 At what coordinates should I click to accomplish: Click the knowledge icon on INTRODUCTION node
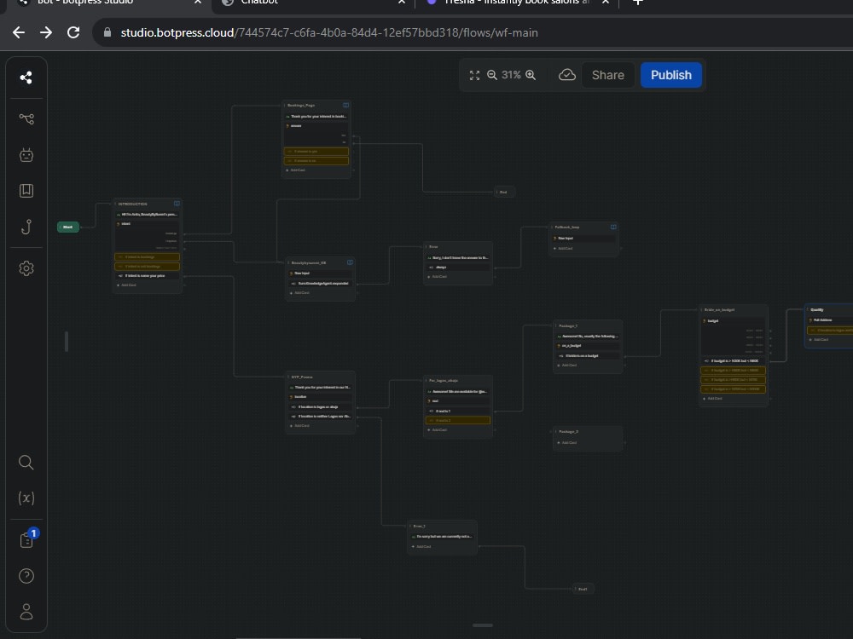177,204
